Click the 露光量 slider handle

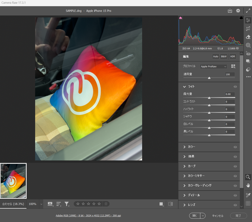point(209,98)
